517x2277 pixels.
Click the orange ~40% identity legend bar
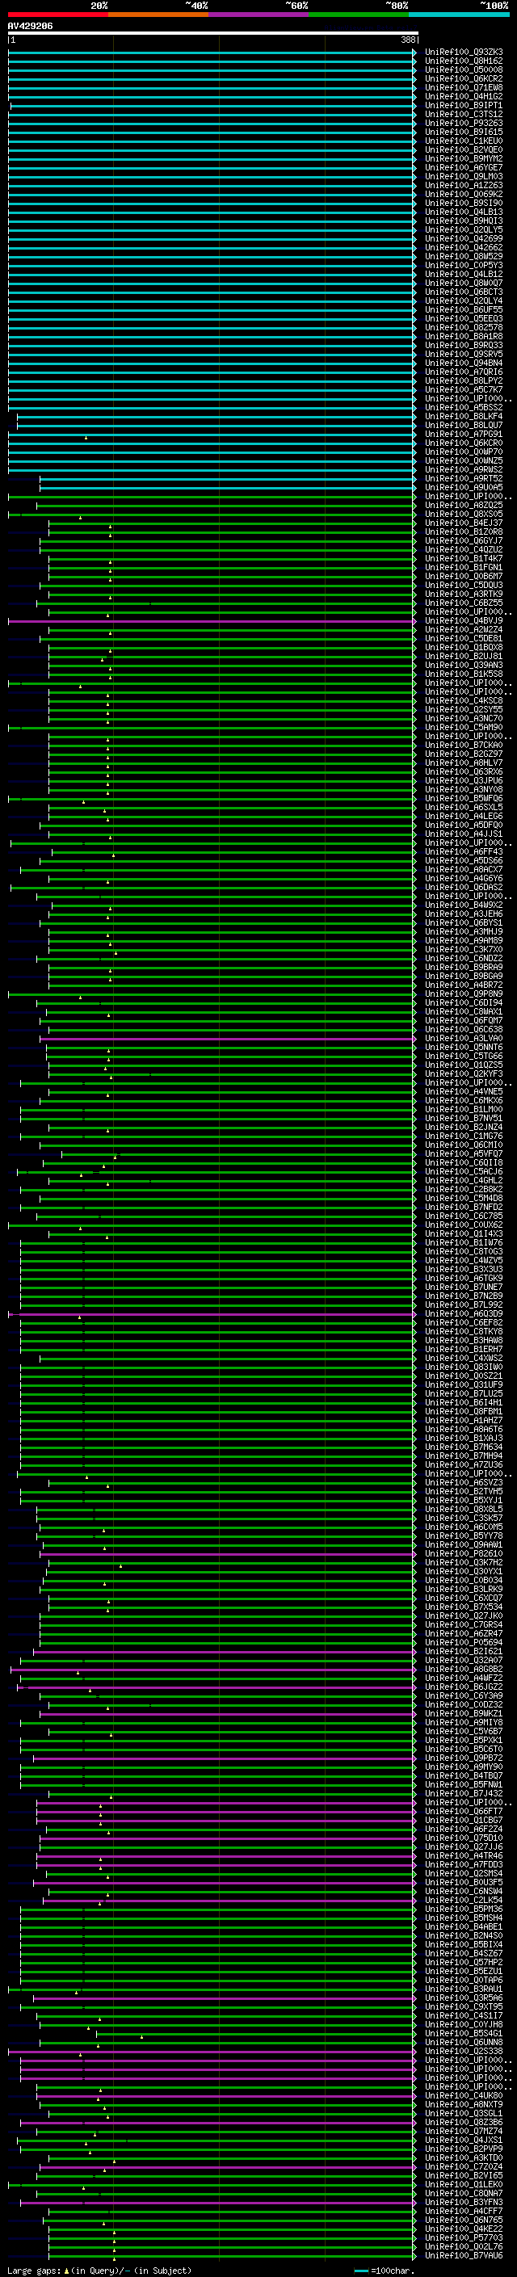pyautogui.click(x=158, y=15)
